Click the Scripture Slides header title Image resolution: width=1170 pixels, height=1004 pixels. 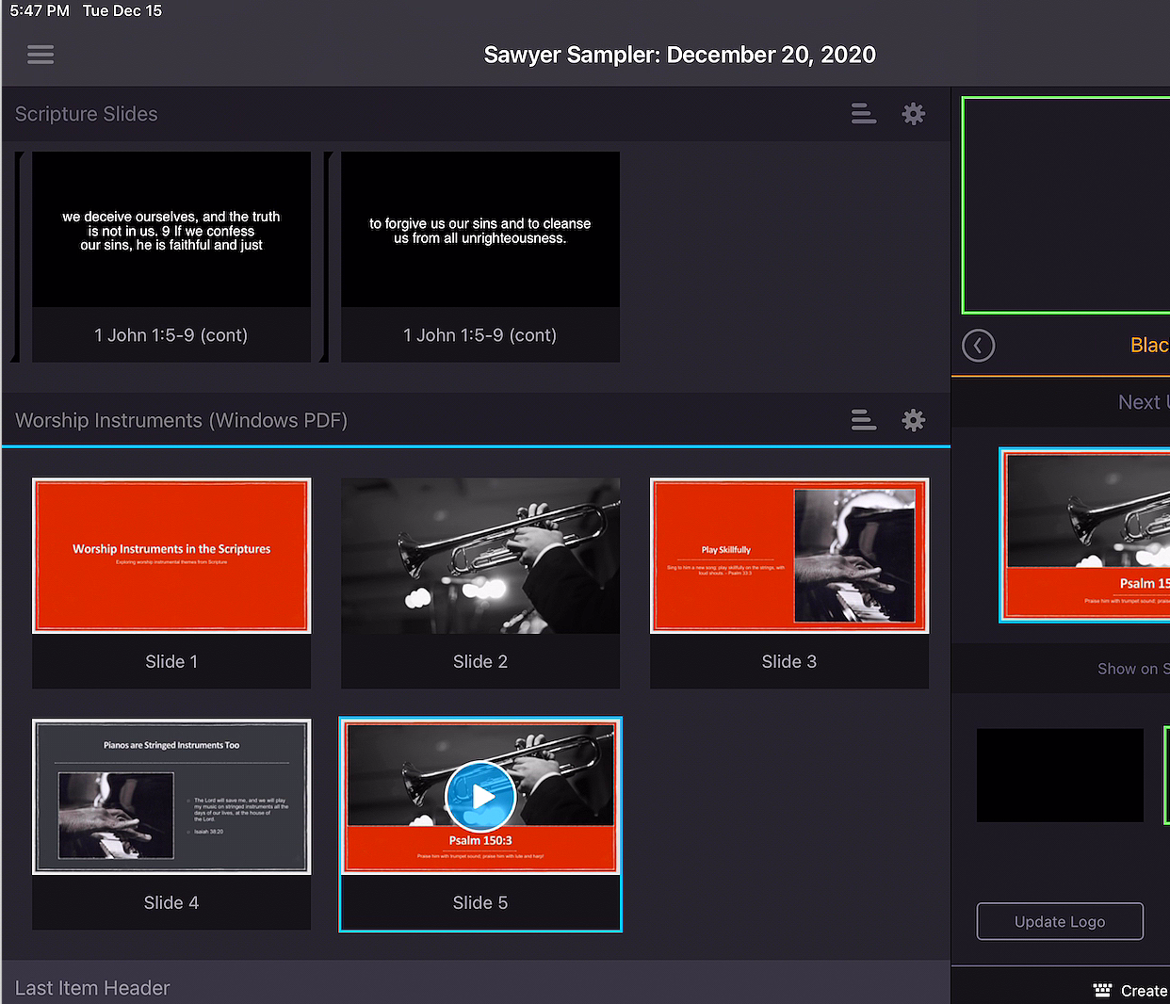[x=87, y=114]
